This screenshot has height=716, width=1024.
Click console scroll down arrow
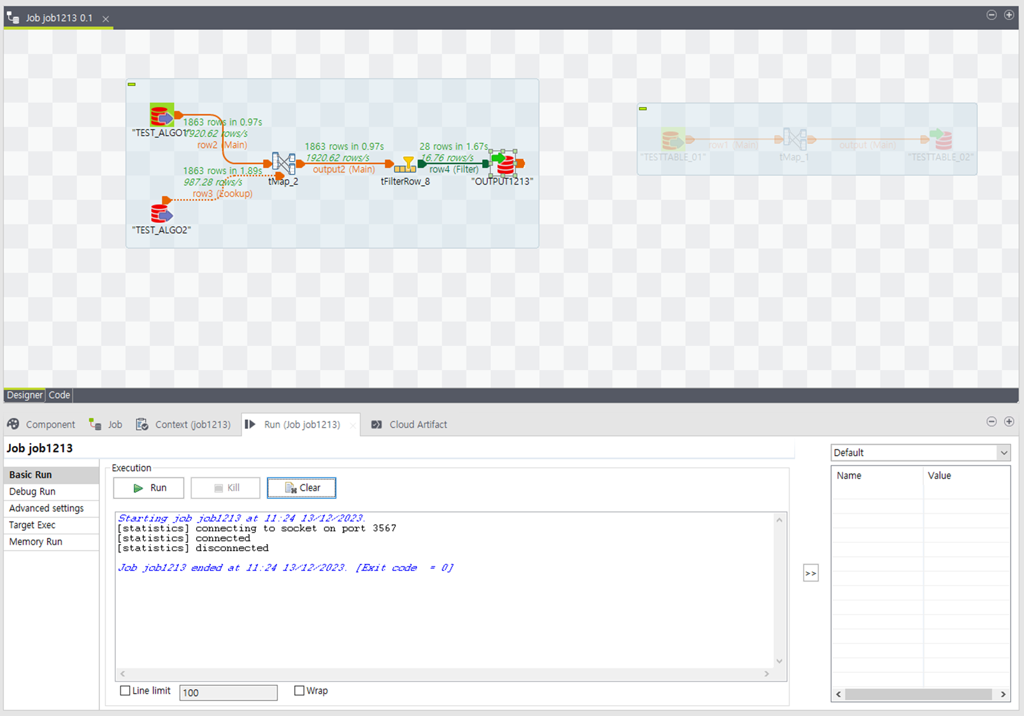pos(779,661)
